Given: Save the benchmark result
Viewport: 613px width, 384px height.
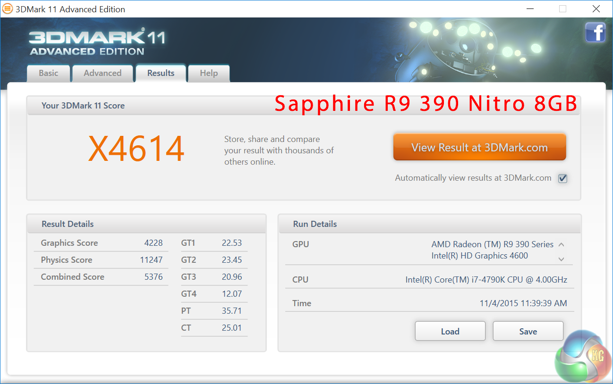Looking at the screenshot, I should click(x=528, y=331).
